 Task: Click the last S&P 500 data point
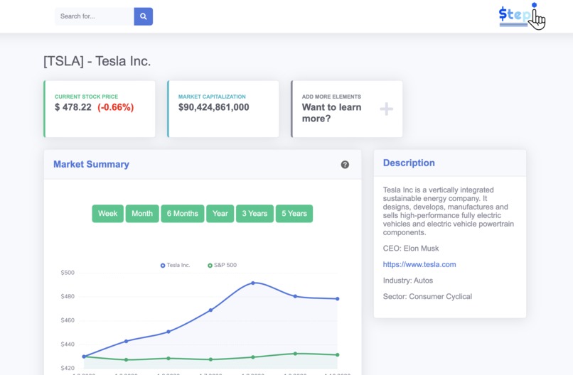[x=337, y=354]
